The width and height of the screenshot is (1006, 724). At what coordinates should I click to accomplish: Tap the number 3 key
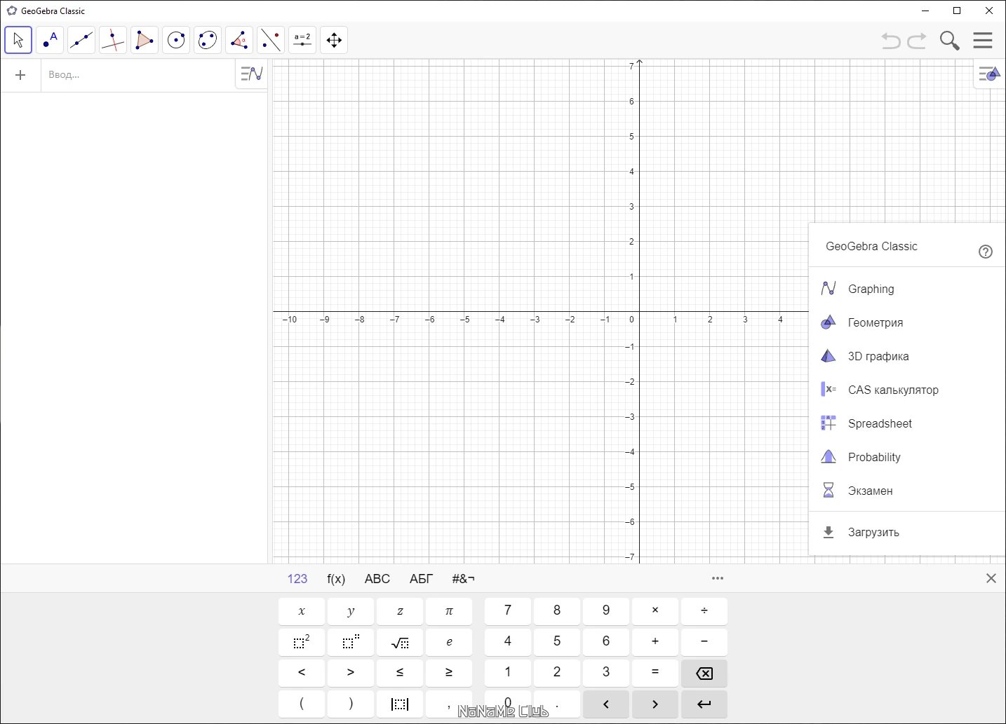click(606, 673)
